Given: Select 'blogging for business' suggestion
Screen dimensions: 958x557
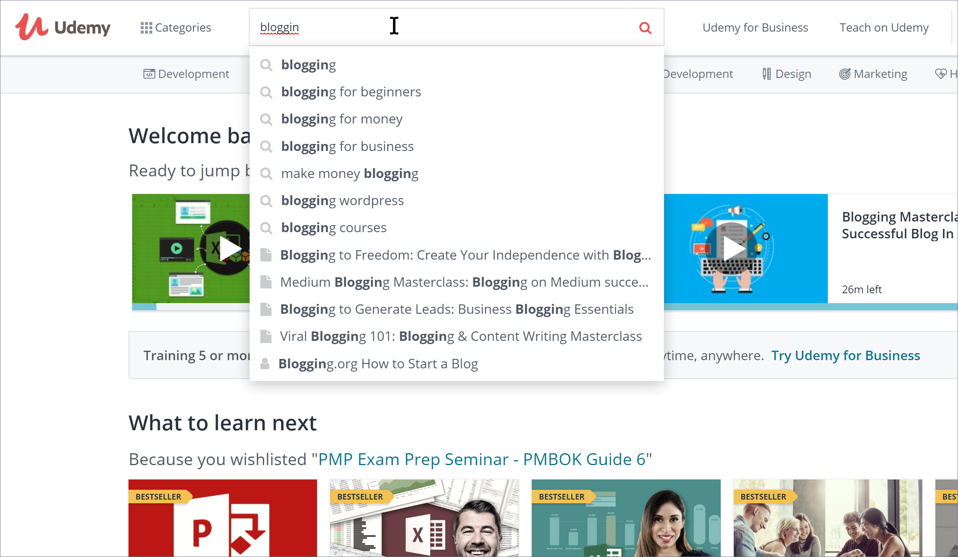Looking at the screenshot, I should [457, 146].
